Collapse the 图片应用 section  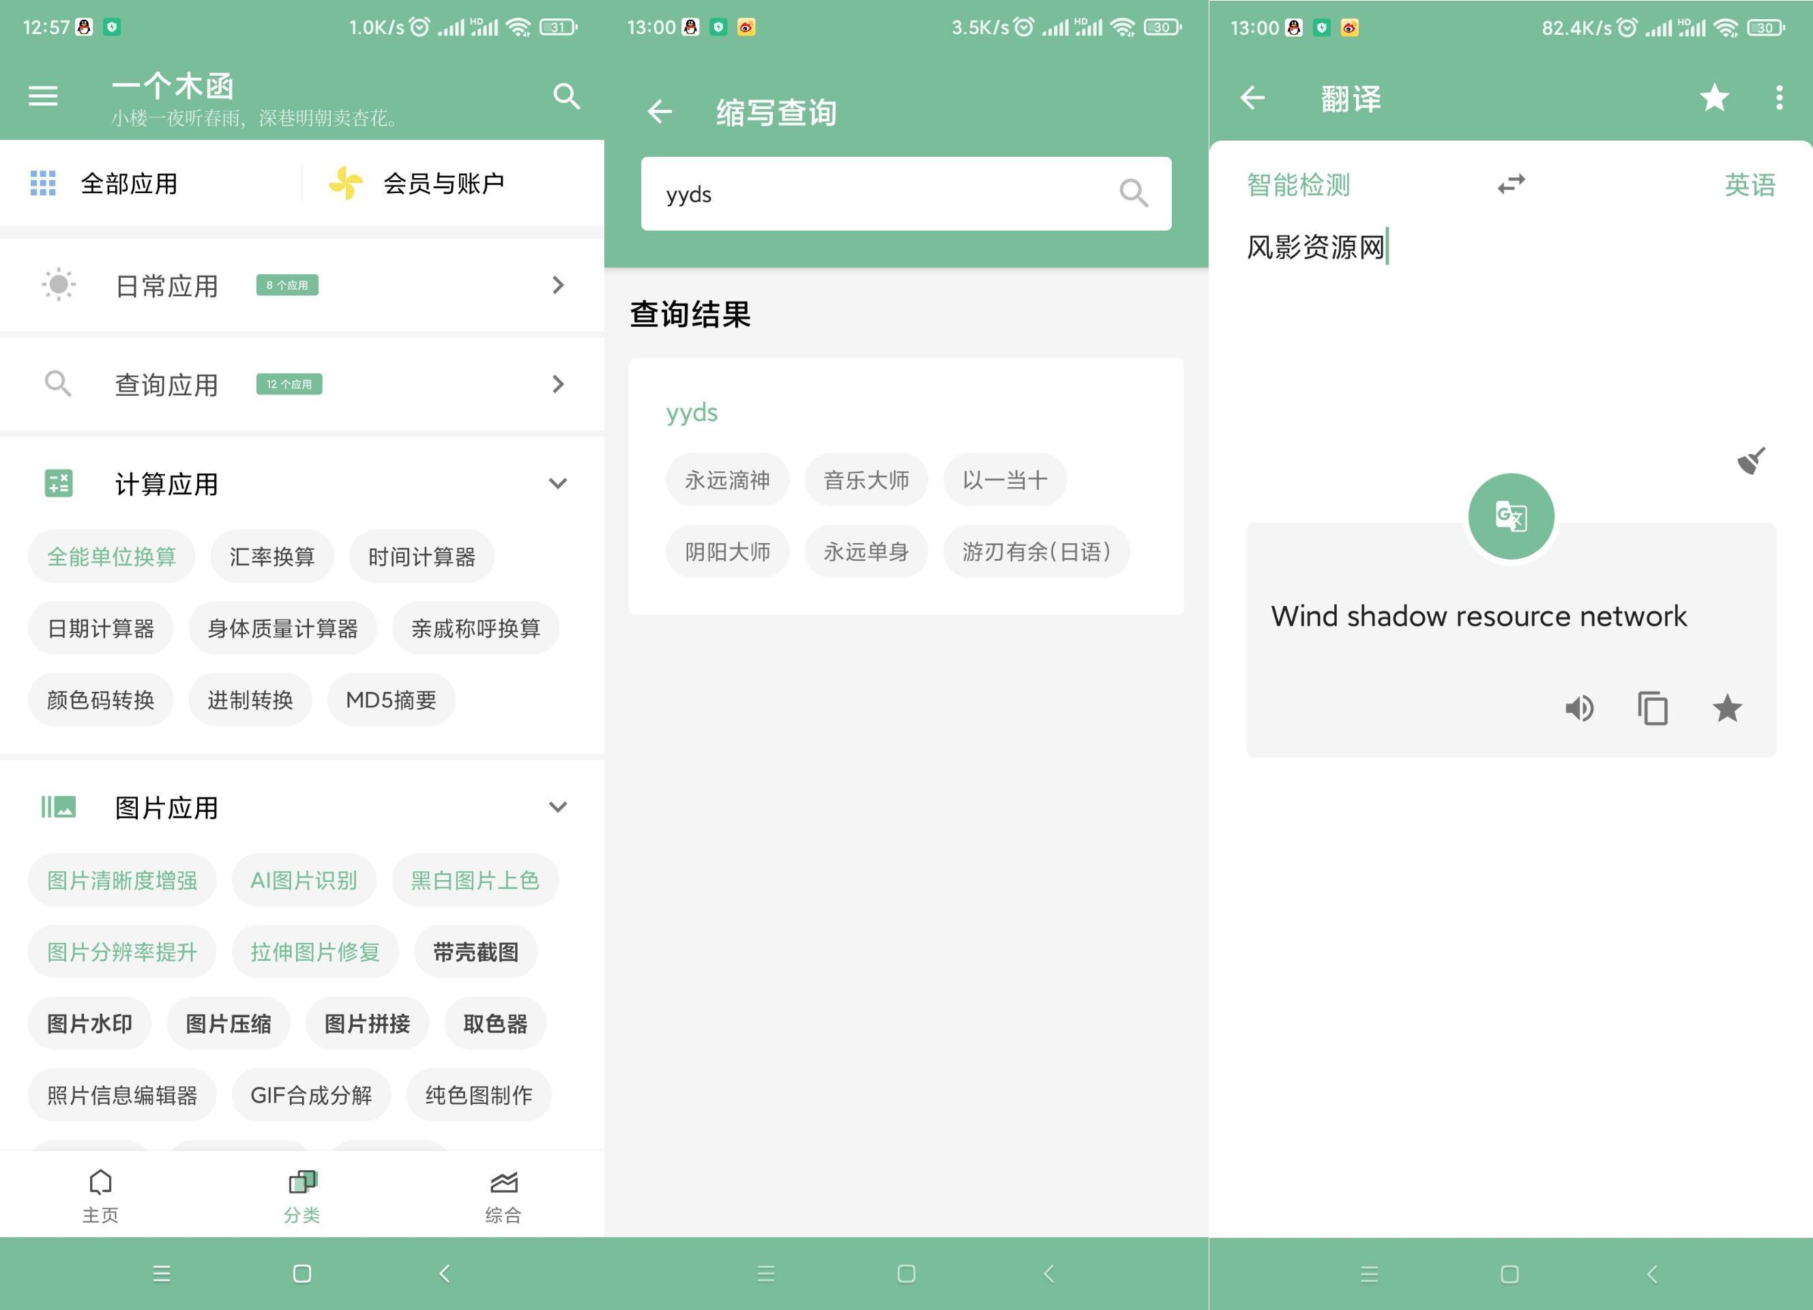[x=558, y=807]
